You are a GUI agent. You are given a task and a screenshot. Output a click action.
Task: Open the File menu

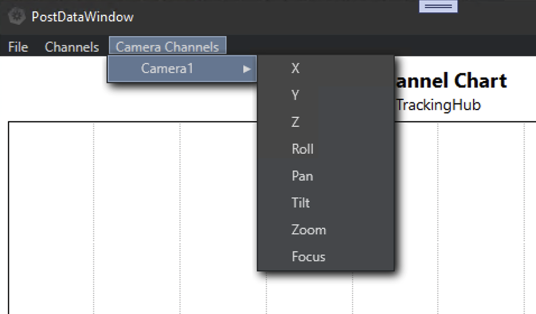click(x=18, y=47)
